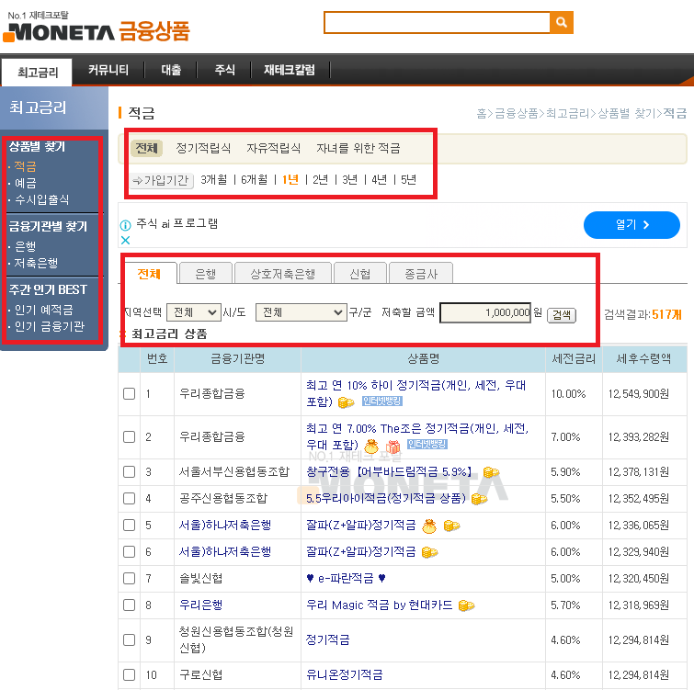The image size is (694, 690).
Task: Open the 커뮤니티 menu
Action: pyautogui.click(x=108, y=70)
